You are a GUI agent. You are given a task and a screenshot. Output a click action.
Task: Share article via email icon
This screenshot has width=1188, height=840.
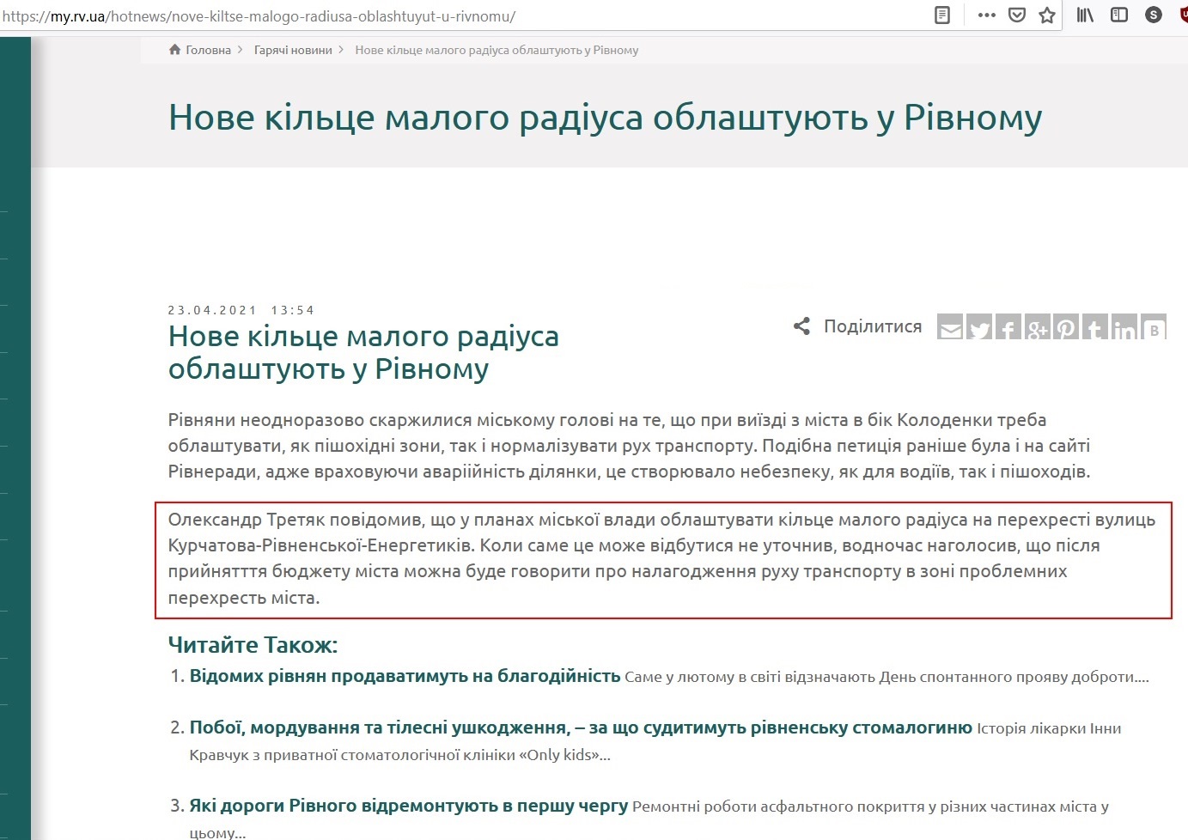[x=950, y=328]
